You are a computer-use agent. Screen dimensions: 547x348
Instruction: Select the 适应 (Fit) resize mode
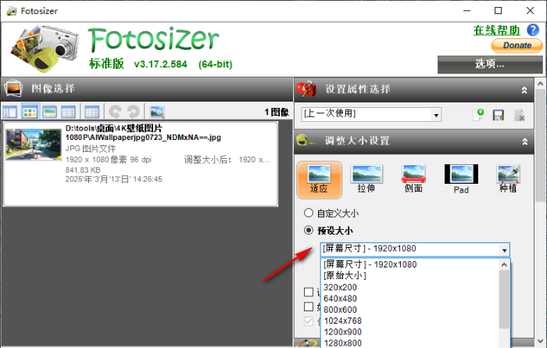point(319,180)
